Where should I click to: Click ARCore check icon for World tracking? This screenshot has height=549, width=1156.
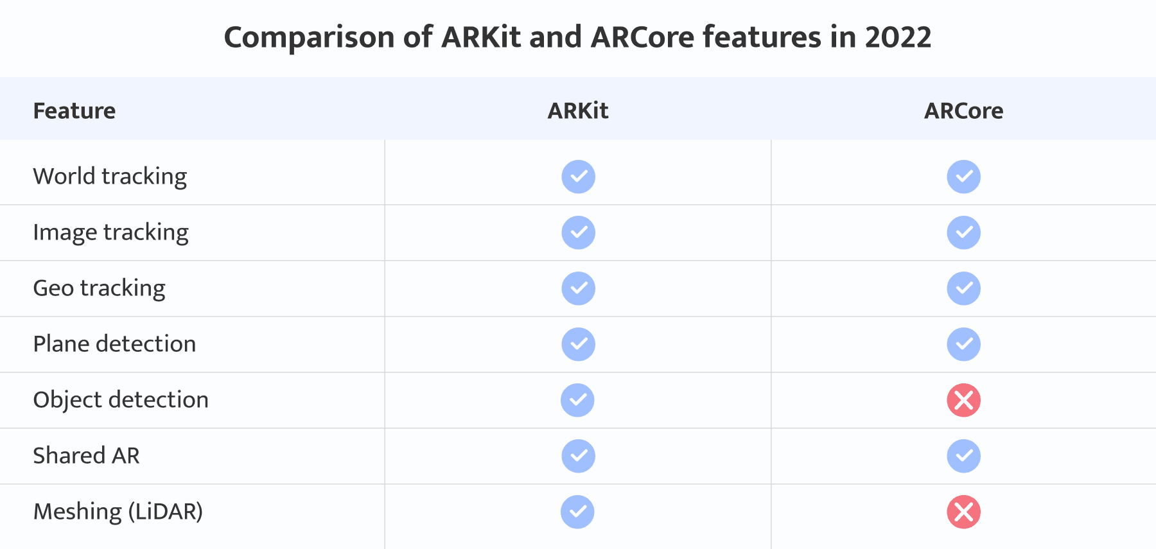pos(963,177)
